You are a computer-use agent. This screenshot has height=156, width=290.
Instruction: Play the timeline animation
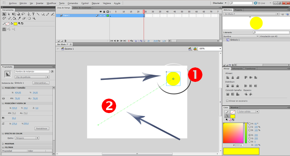[118, 41]
